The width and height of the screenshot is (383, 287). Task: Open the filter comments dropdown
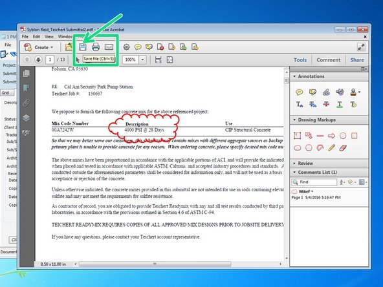[x=352, y=182]
